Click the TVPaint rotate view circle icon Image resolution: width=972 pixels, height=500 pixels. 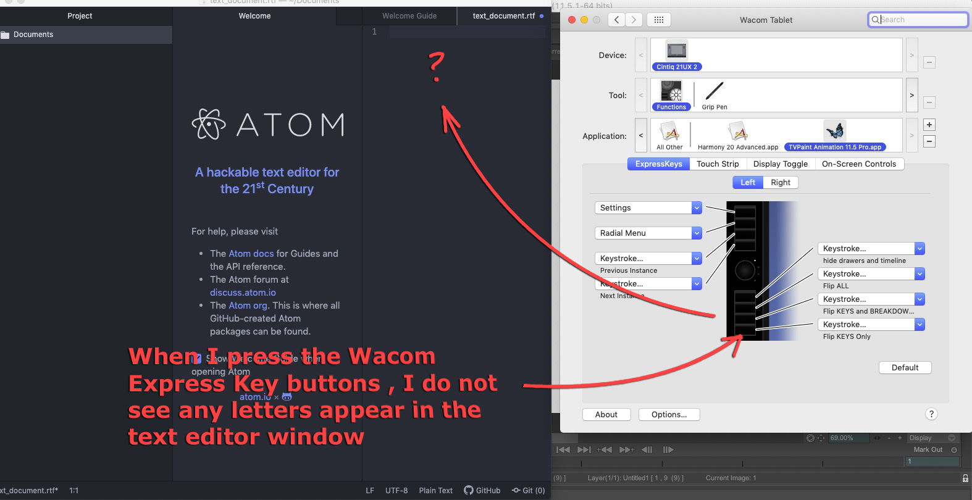click(810, 438)
